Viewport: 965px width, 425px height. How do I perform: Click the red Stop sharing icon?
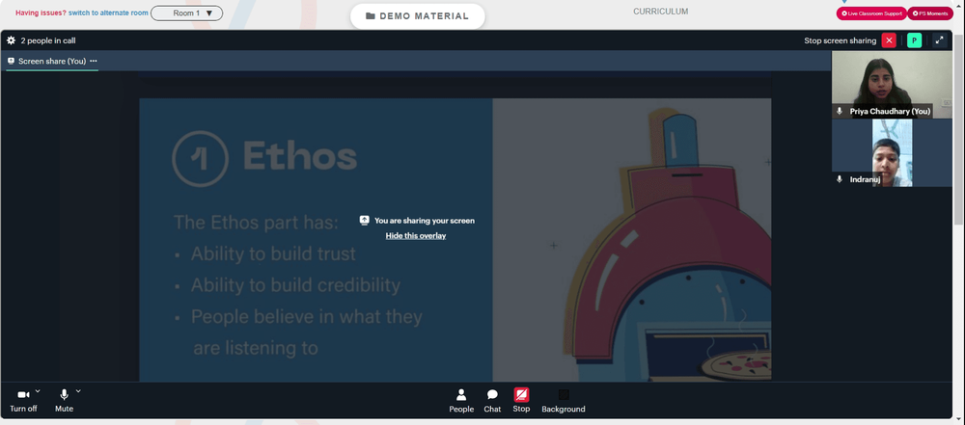pyautogui.click(x=521, y=395)
